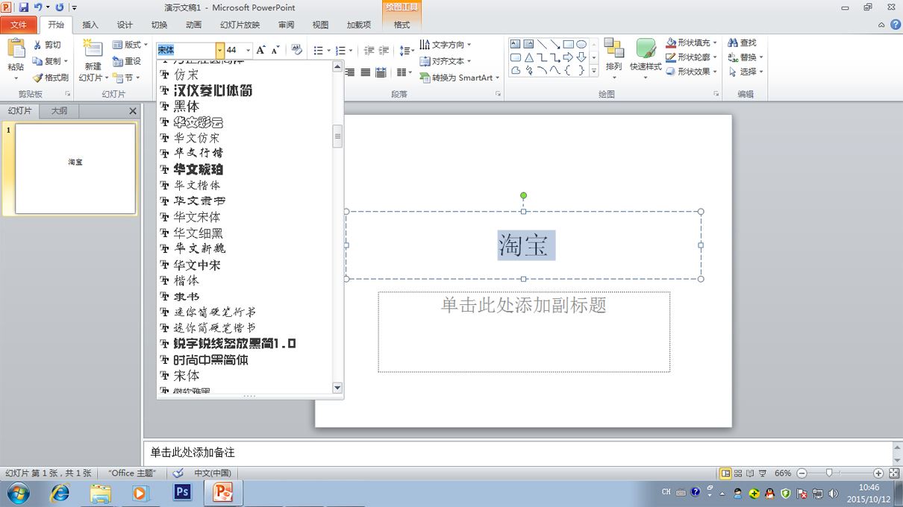Increase font size with the large A icon

[x=260, y=50]
